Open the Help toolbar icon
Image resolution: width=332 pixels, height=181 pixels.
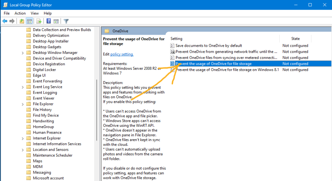tap(49, 21)
